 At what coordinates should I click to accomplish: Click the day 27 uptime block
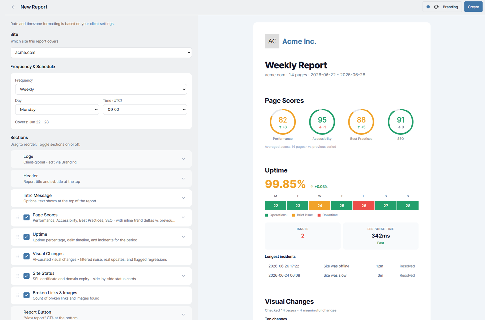(386, 206)
